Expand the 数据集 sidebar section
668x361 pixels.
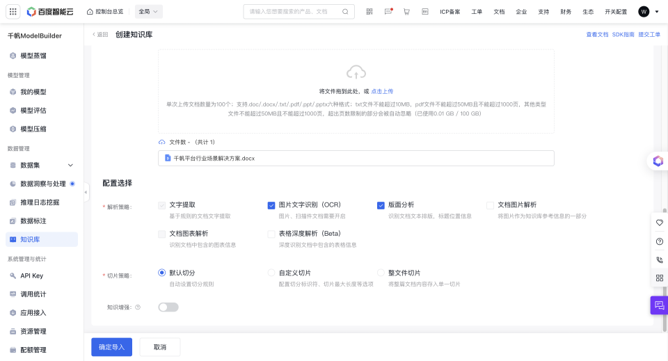(70, 166)
